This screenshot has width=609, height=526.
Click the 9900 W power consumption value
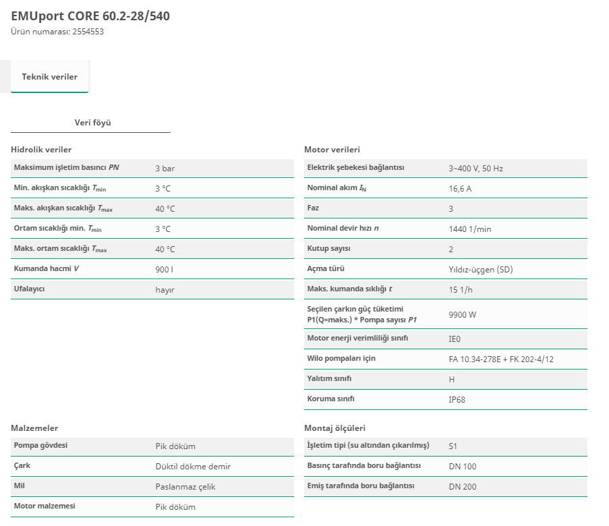(x=462, y=314)
